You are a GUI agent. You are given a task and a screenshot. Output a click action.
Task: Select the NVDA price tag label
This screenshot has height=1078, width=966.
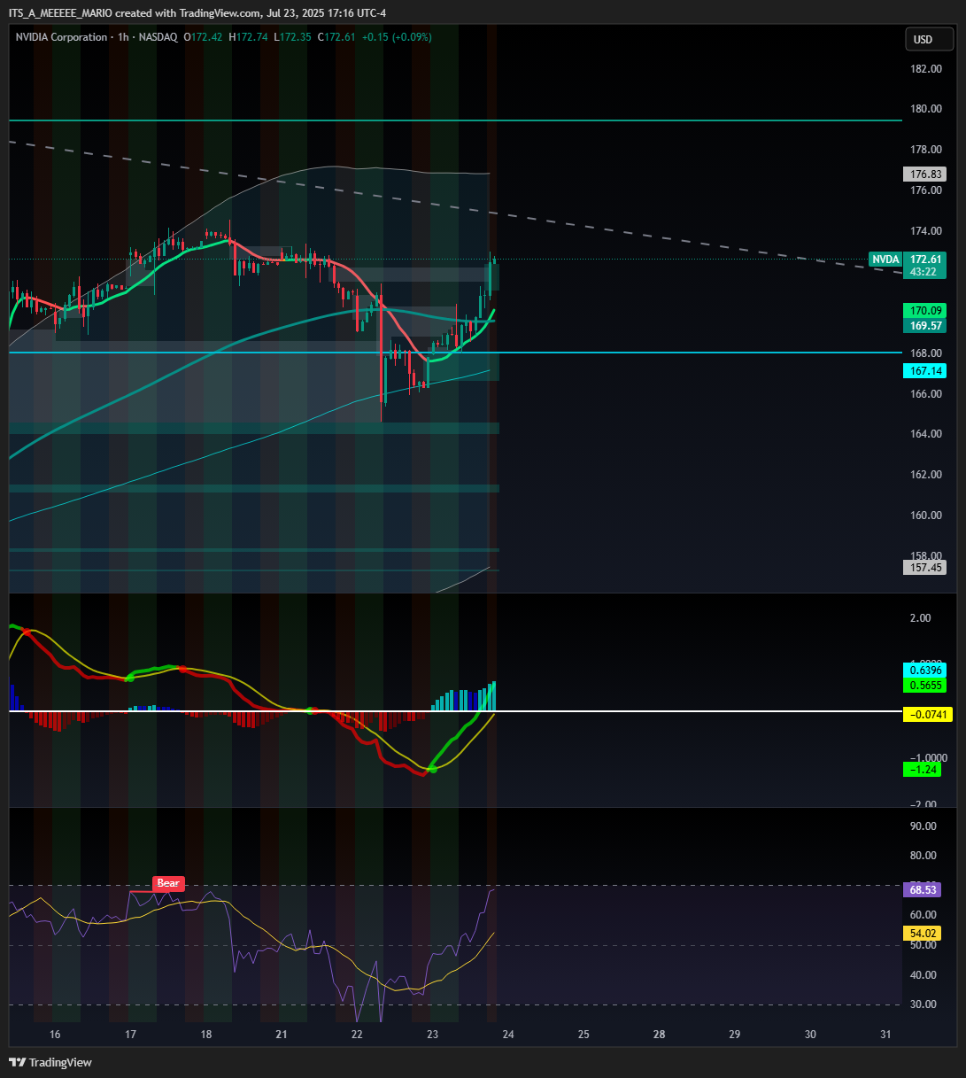click(885, 259)
